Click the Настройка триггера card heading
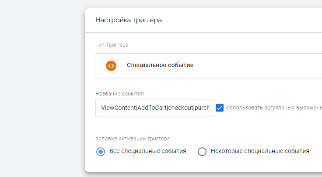Image resolution: width=322 pixels, height=177 pixels. [x=129, y=20]
